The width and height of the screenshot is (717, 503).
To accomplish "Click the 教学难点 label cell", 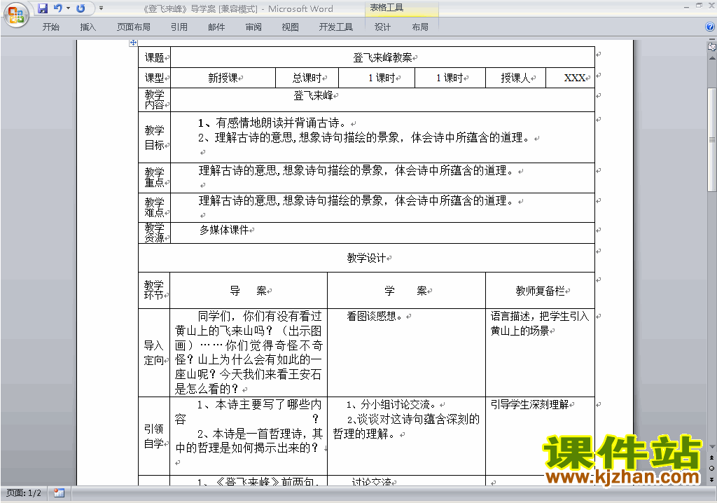I will tap(155, 207).
